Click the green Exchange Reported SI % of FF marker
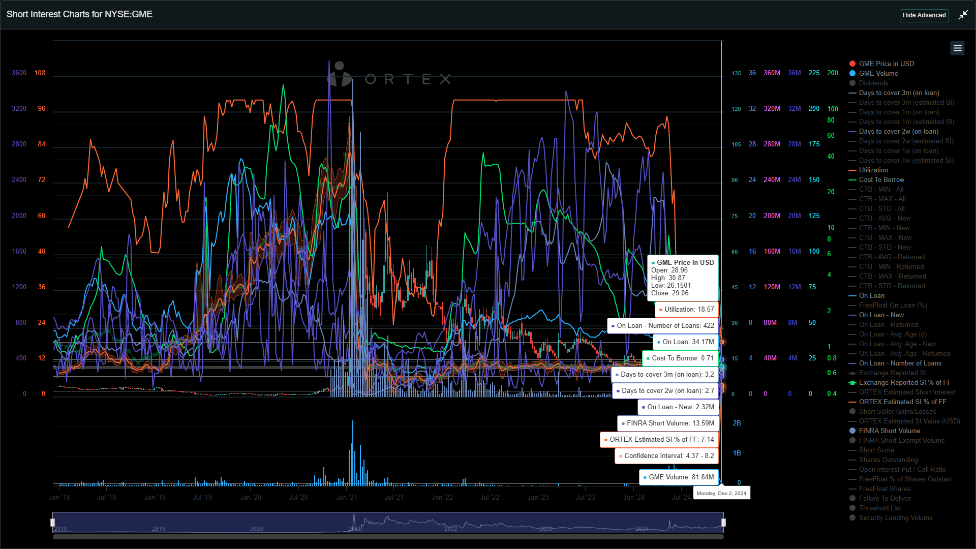 852,382
